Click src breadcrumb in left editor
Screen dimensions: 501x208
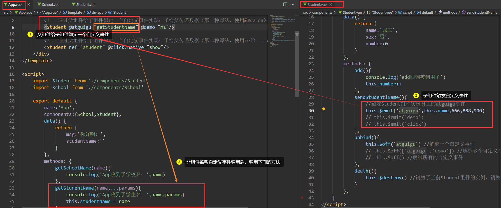coord(6,13)
